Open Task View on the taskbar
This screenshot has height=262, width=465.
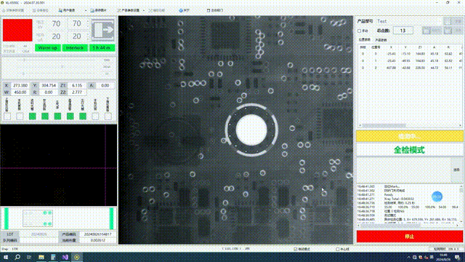click(29, 257)
